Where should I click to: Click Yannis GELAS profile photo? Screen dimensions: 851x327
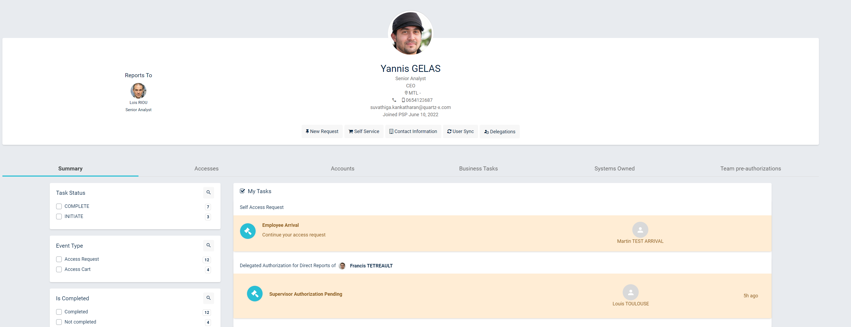[x=410, y=33]
